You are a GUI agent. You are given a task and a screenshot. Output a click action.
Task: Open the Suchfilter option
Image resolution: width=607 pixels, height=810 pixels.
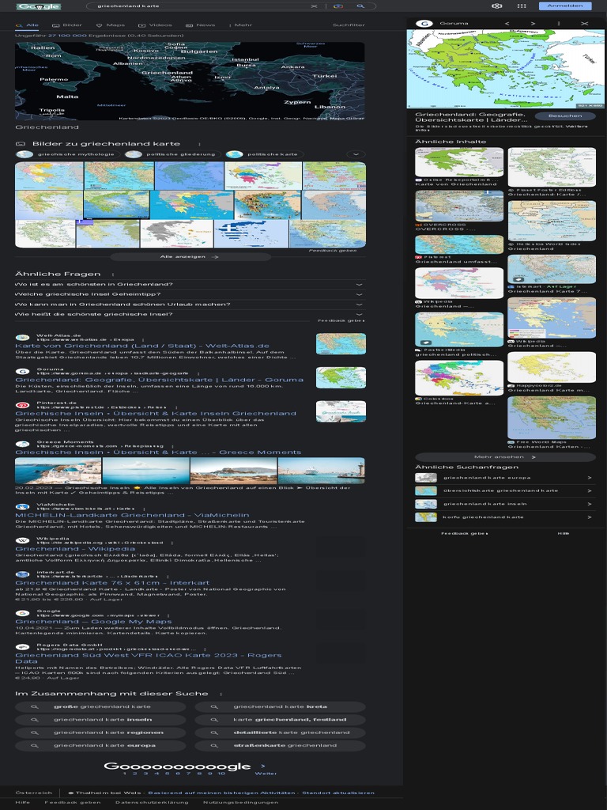coord(349,25)
